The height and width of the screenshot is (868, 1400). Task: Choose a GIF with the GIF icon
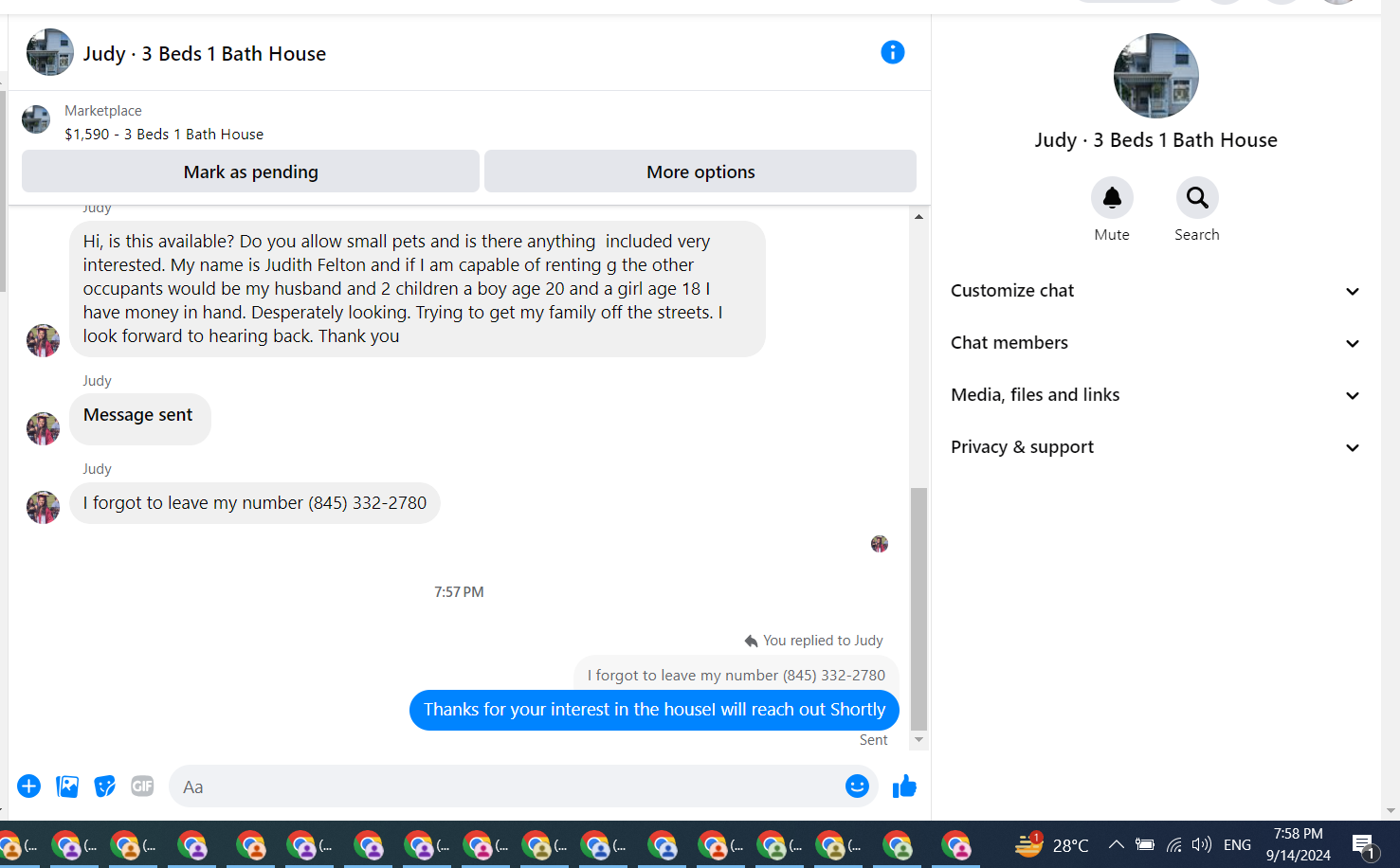tap(142, 786)
